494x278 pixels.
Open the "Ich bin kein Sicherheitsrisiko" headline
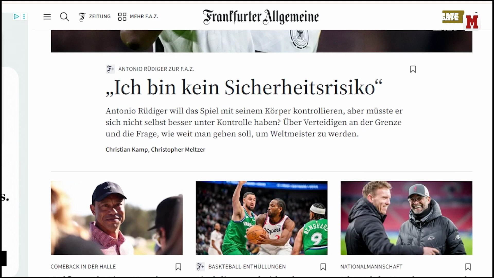click(244, 88)
